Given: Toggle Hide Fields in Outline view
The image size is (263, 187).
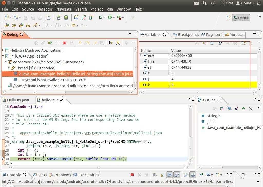Looking at the screenshot, I should [229, 108].
